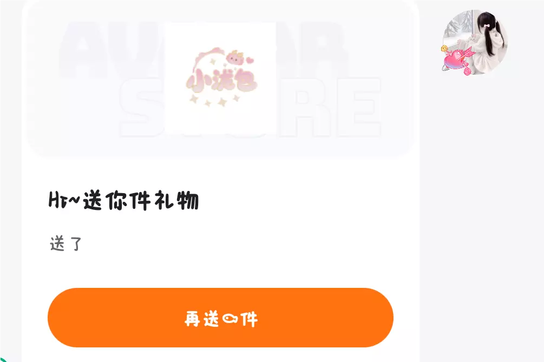Open the faded Avatar Store banner
This screenshot has height=362, width=544.
pos(221,79)
